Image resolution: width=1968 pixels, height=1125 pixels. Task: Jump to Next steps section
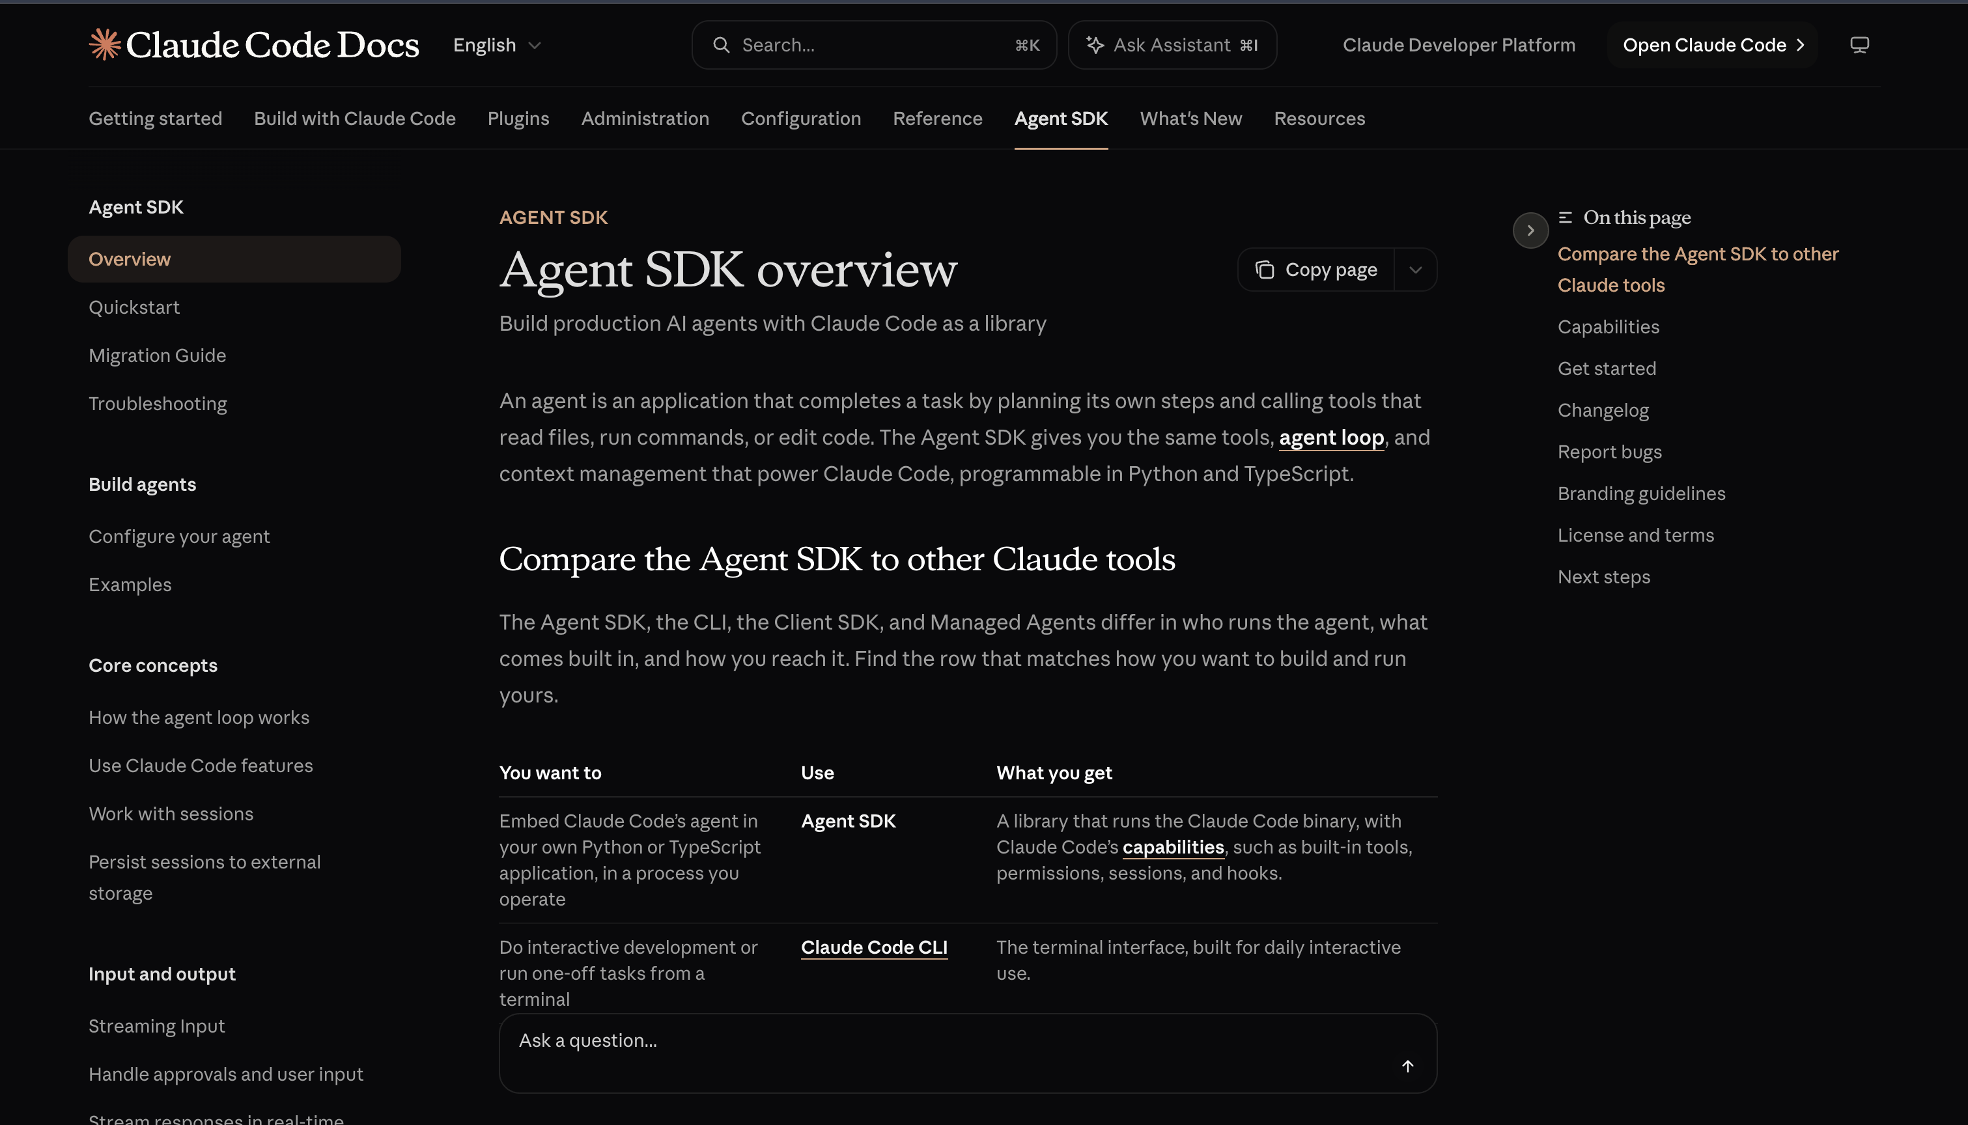coord(1603,577)
